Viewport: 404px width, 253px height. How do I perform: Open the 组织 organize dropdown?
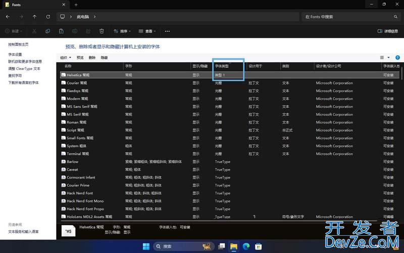click(66, 58)
